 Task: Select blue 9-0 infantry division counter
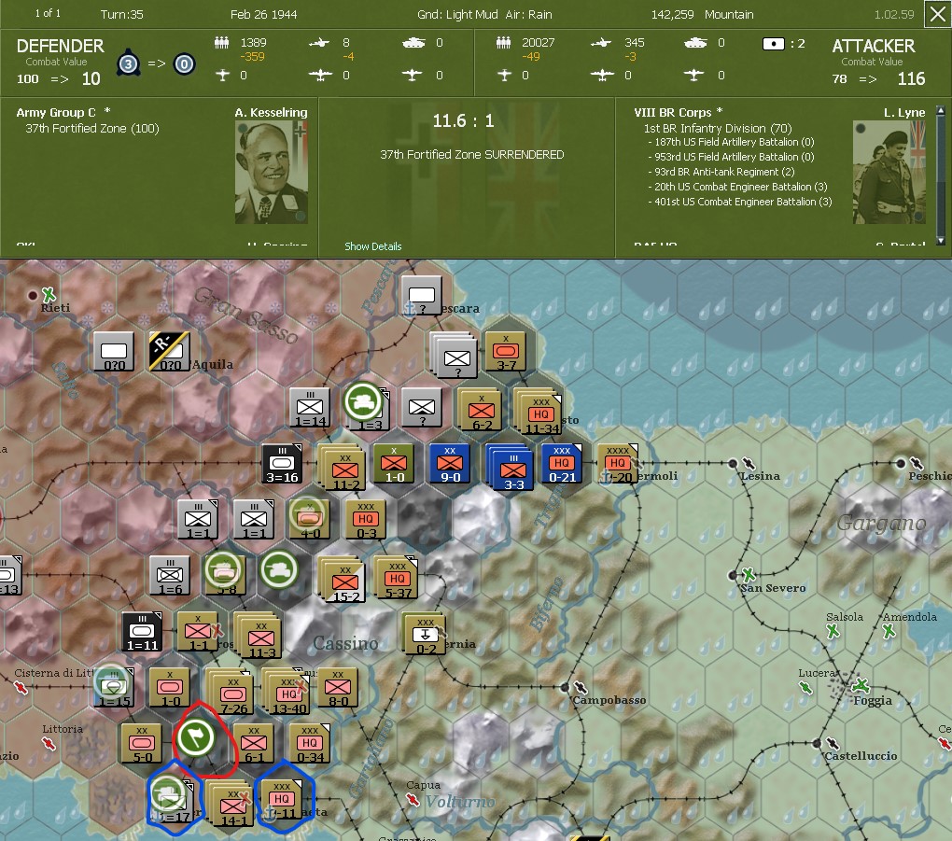449,463
